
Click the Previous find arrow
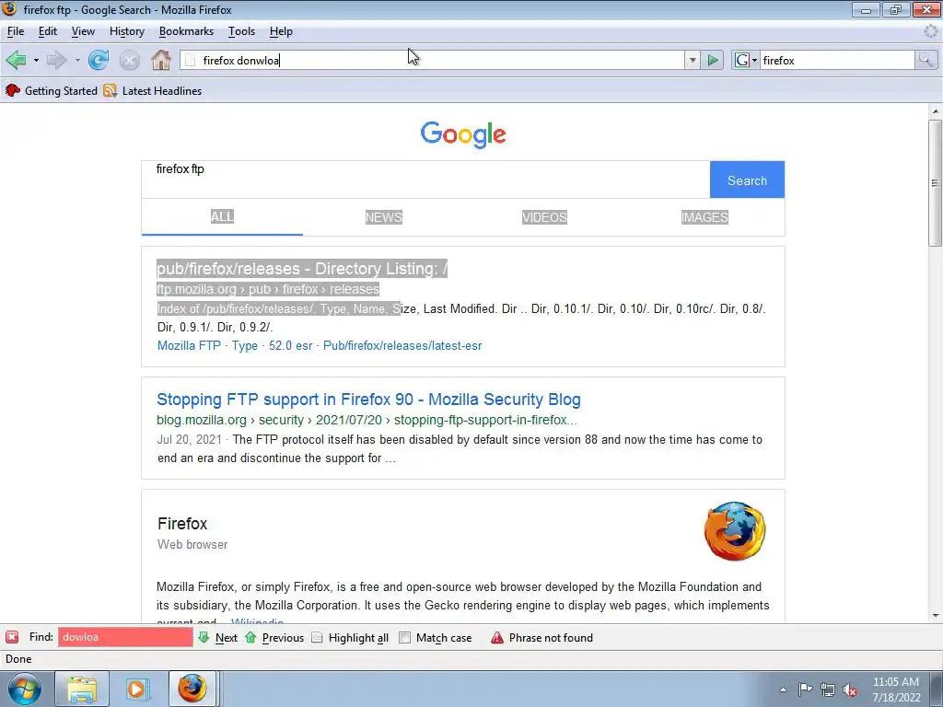point(274,638)
